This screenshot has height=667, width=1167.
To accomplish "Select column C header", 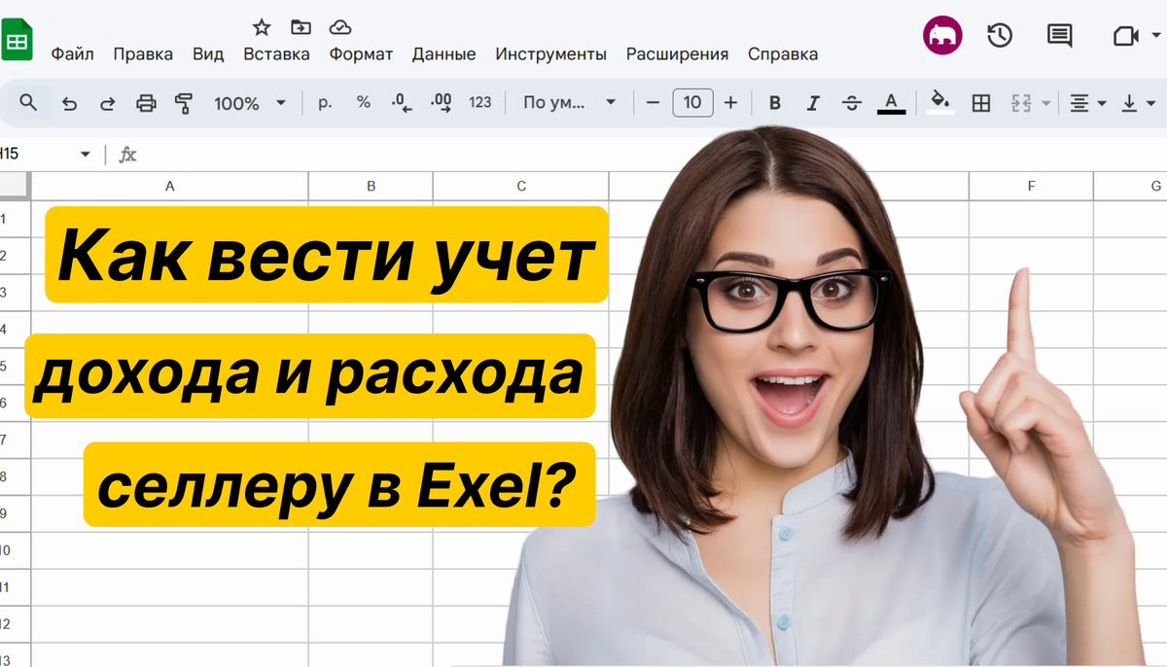I will click(521, 186).
